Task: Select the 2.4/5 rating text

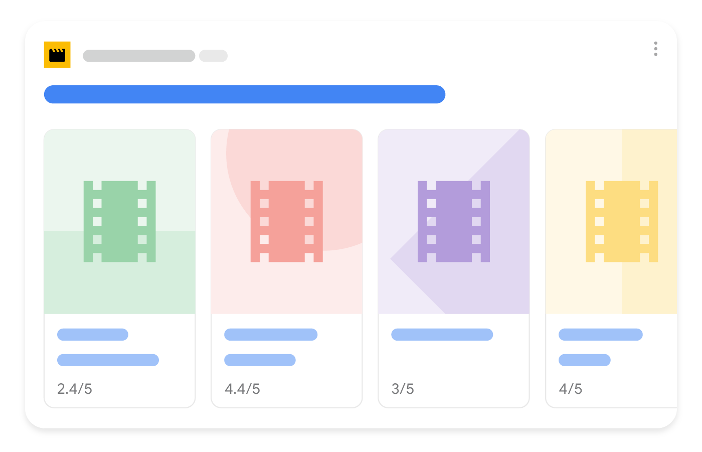Action: tap(75, 389)
